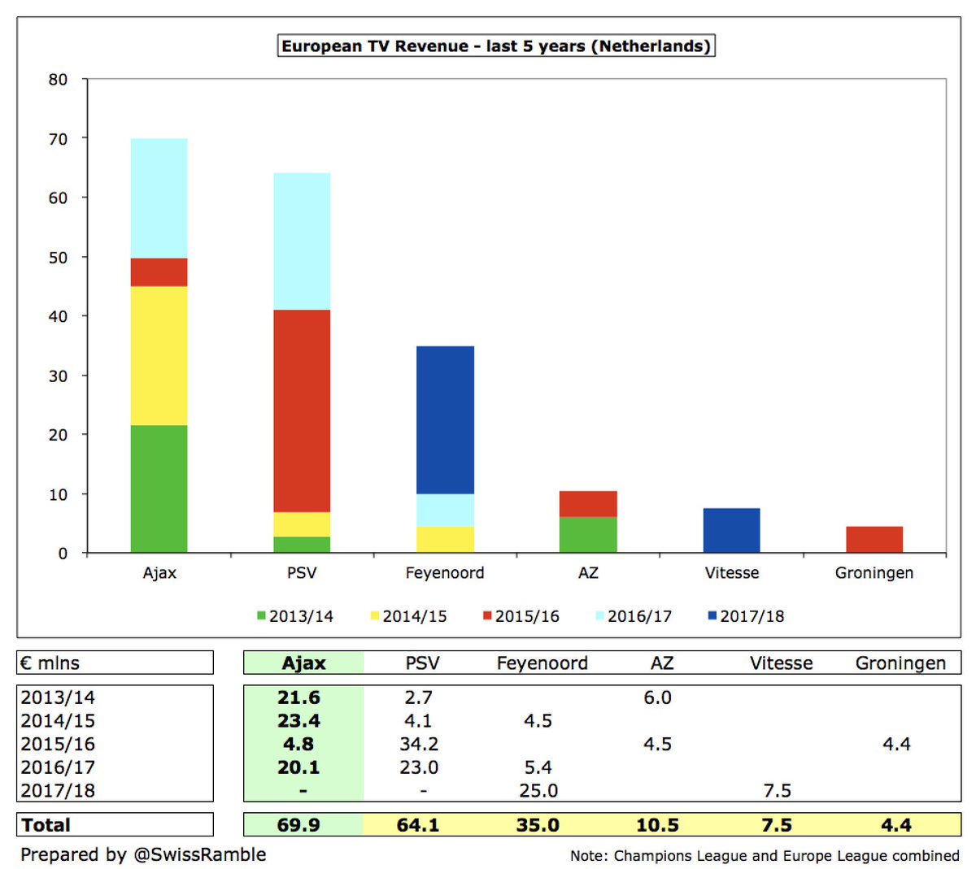Click 'Prepared by @SwissRamble' credit
The image size is (976, 869).
click(x=143, y=854)
